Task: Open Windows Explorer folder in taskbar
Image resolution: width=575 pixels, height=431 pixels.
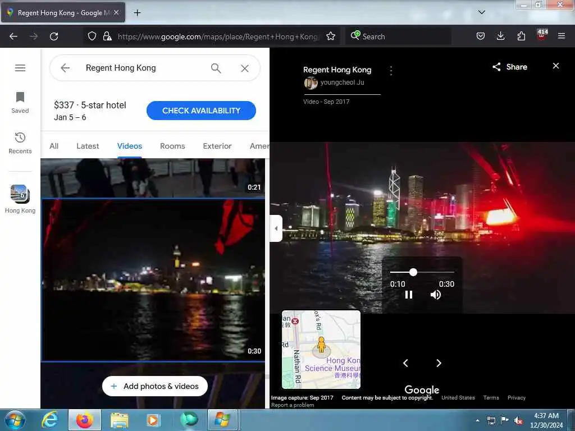Action: (119, 420)
